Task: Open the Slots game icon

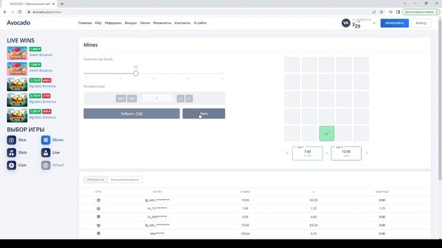Action: [x=12, y=152]
